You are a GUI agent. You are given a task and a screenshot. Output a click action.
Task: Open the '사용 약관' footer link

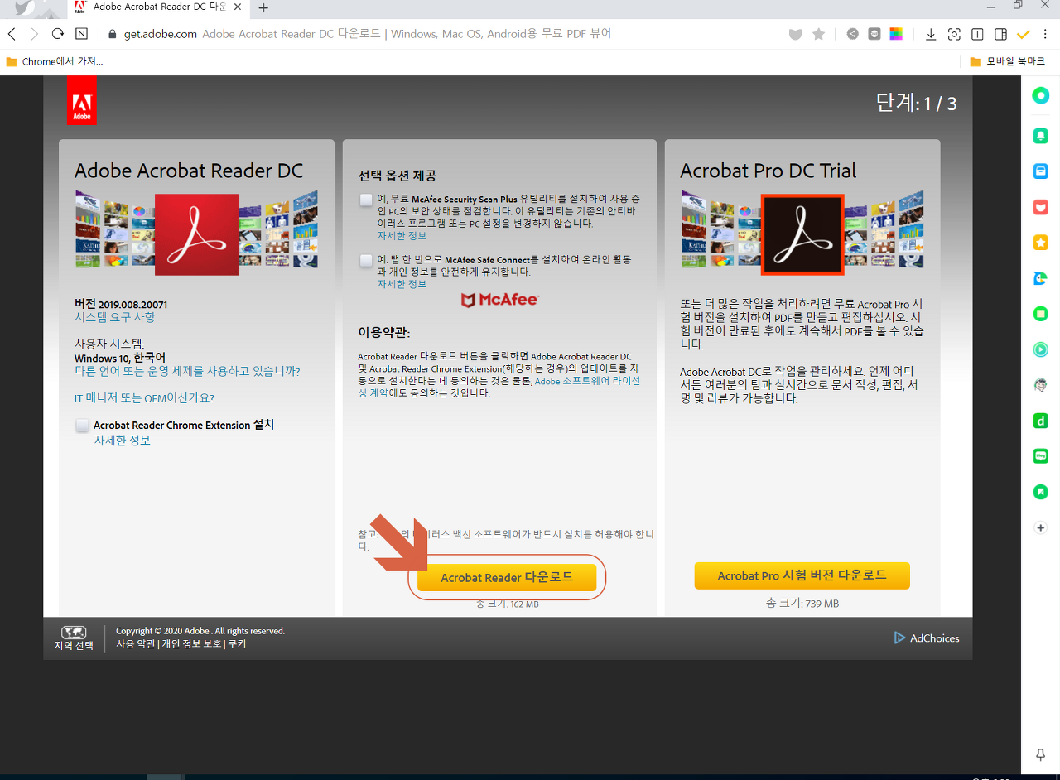pos(135,643)
